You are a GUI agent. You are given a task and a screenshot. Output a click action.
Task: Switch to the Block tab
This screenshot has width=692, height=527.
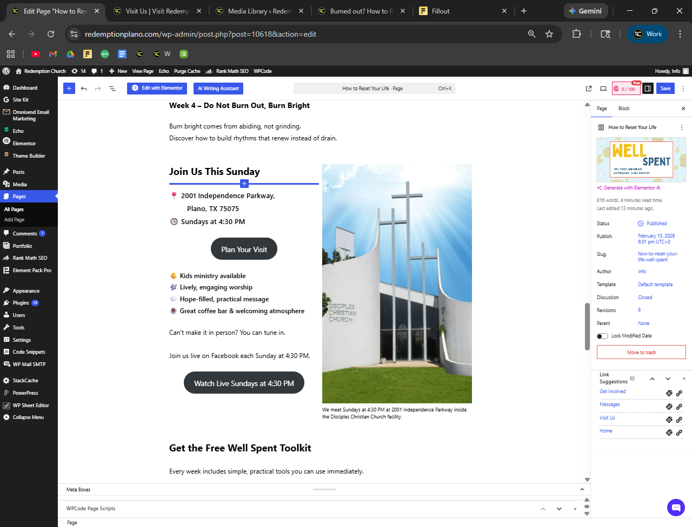click(624, 109)
